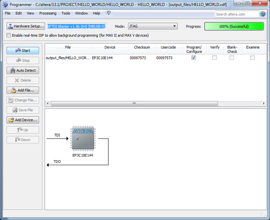
Task: Open the Mode JTAG dropdown
Action: [153, 26]
